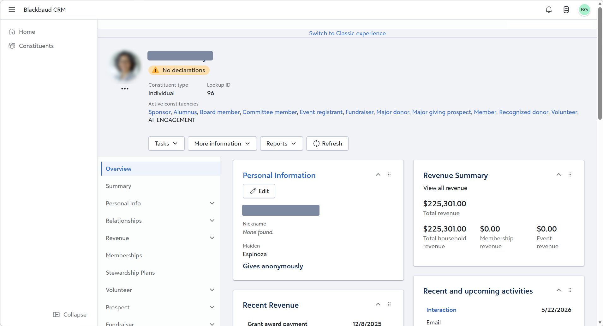Image resolution: width=603 pixels, height=326 pixels.
Task: Expand the Prospect section chevron
Action: (x=212, y=307)
